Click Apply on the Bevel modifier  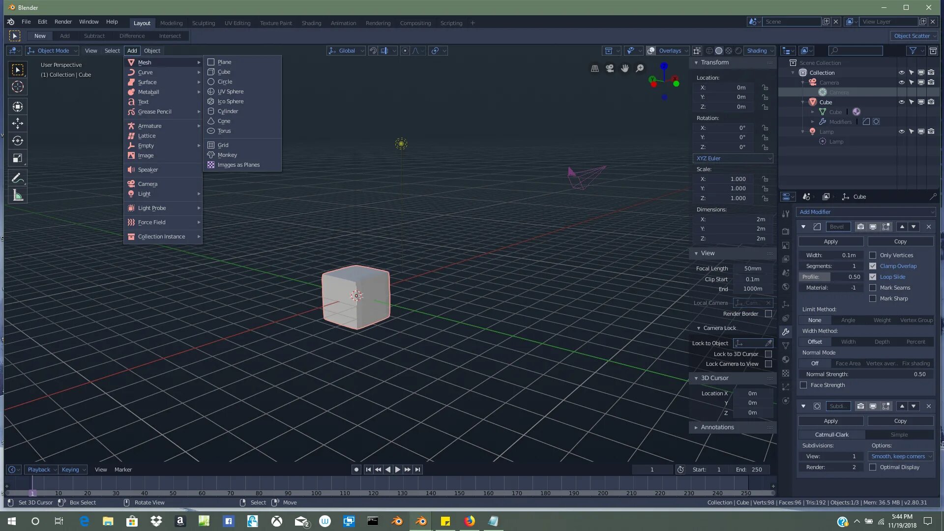pos(830,241)
